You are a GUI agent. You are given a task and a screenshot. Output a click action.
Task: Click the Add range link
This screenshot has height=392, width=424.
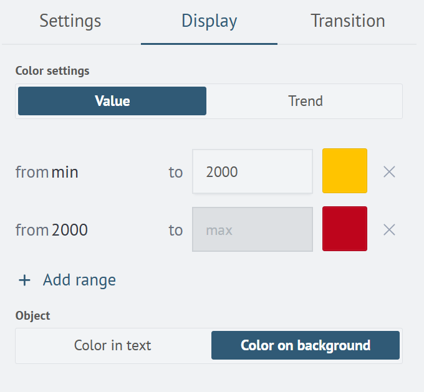[79, 280]
